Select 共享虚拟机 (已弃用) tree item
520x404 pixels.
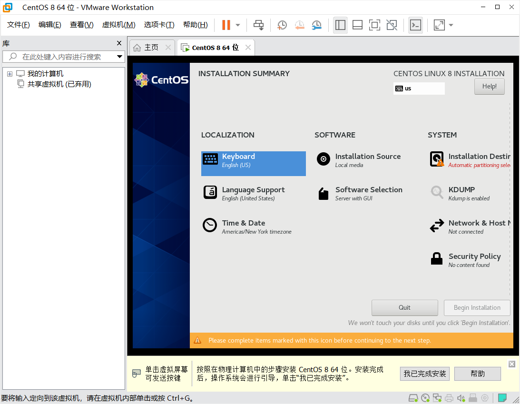pos(59,84)
